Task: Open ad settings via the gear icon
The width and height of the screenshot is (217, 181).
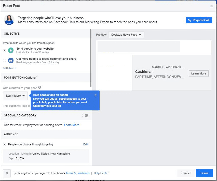Action: [7, 173]
